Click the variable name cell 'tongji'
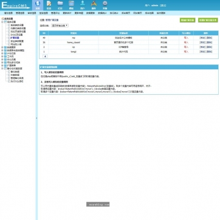 (74, 52)
